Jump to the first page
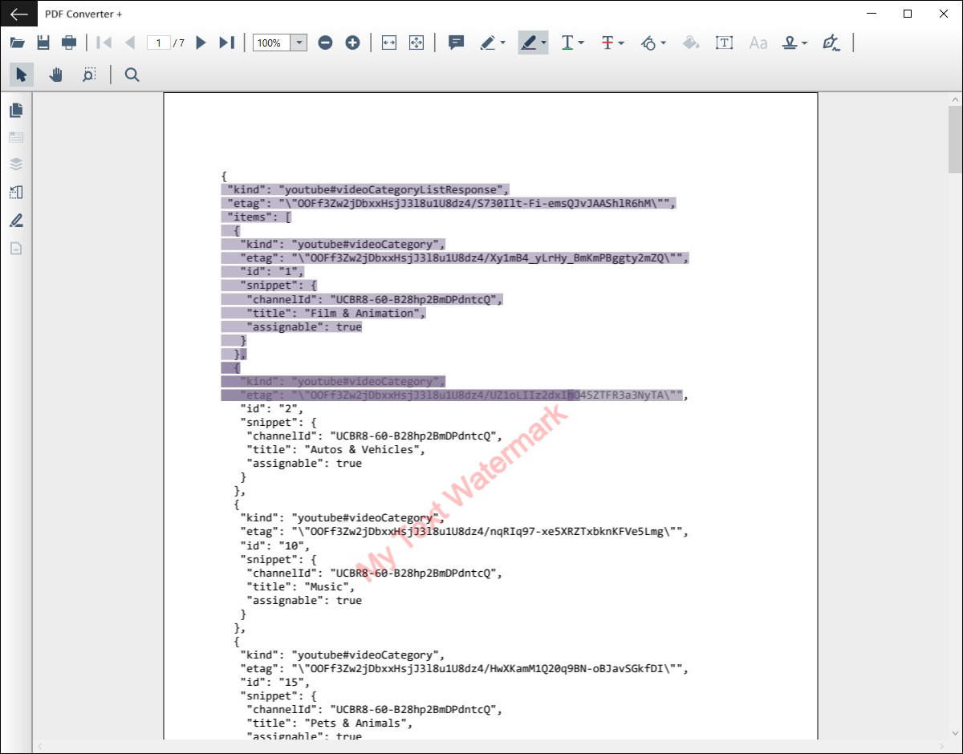Screen dimensions: 963x754 point(104,43)
